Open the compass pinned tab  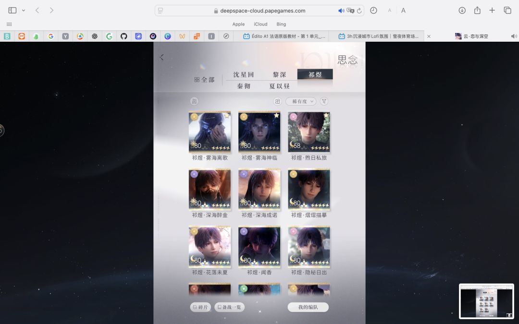tap(226, 36)
